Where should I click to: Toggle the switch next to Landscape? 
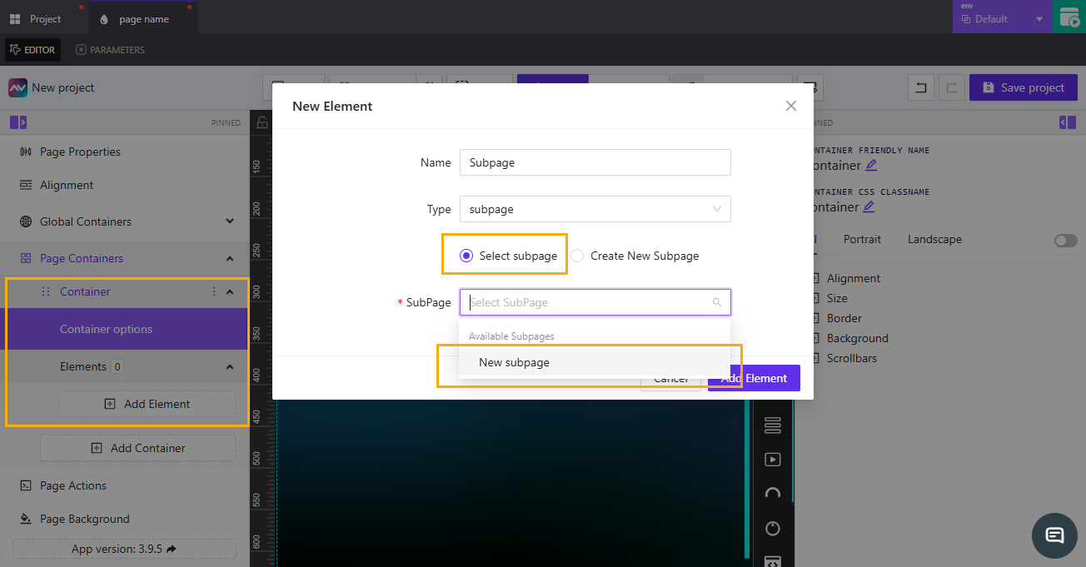[x=1064, y=240]
